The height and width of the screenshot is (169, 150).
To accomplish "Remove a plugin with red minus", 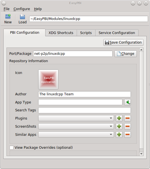I will tap(128, 118).
